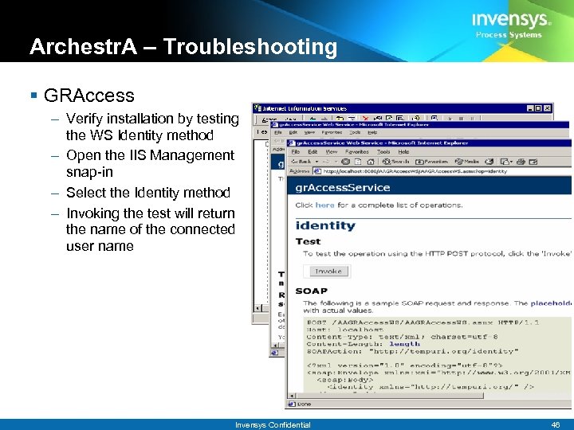The image size is (574, 430).
Task: Click Refresh icon in IIS toolbar
Action: (388, 119)
